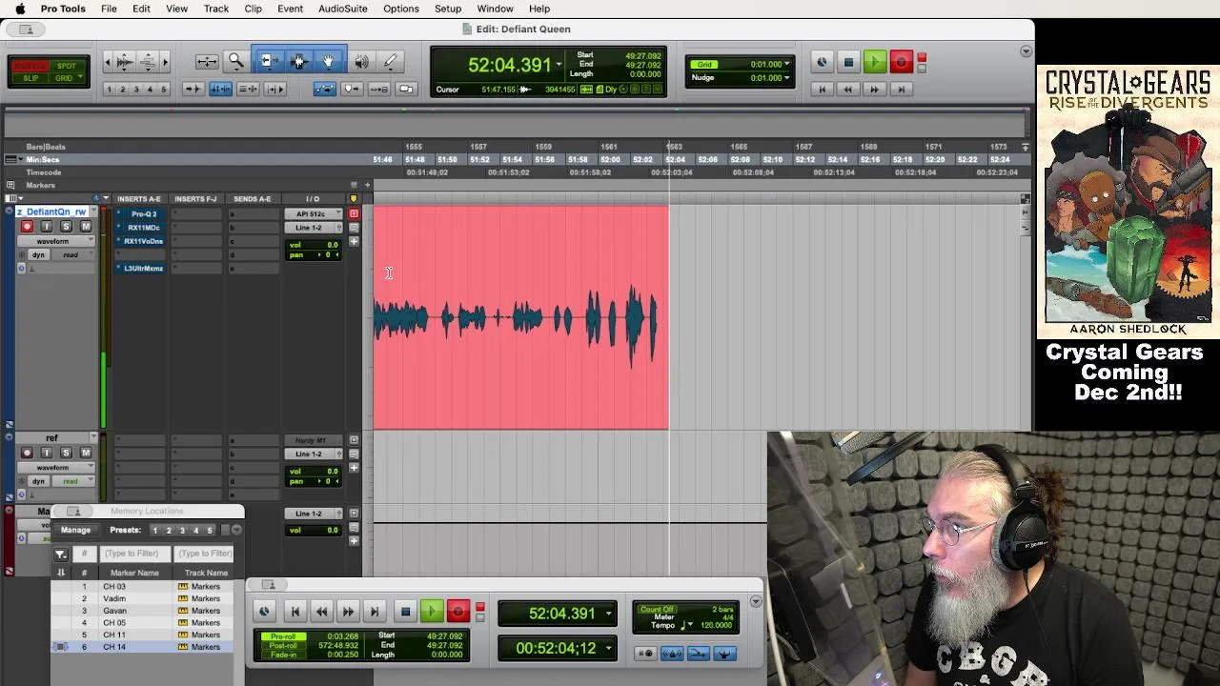The height and width of the screenshot is (686, 1220).
Task: Click the view filter funnel in Memory Locations
Action: (60, 554)
